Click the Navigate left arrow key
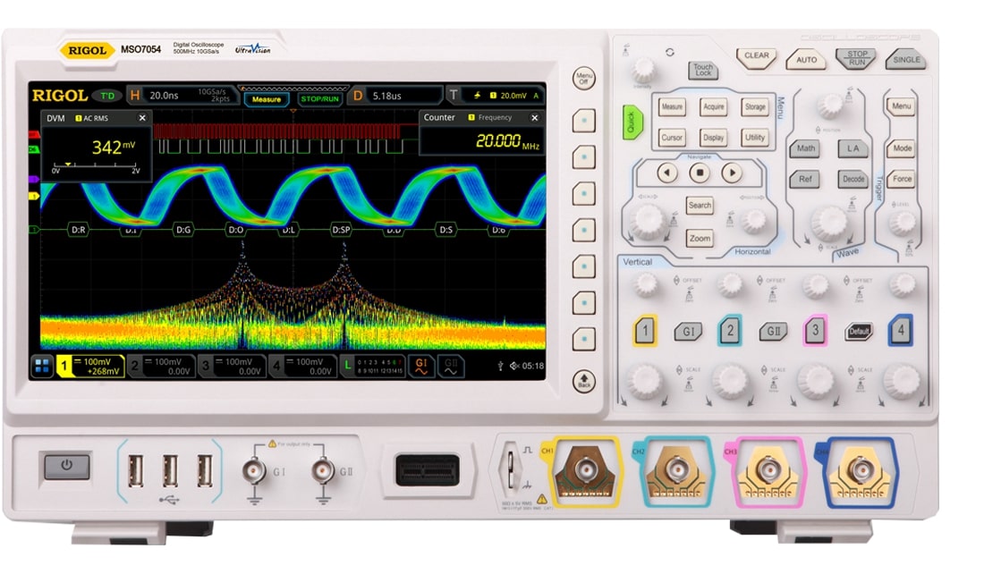Image resolution: width=984 pixels, height=574 pixels. click(667, 173)
